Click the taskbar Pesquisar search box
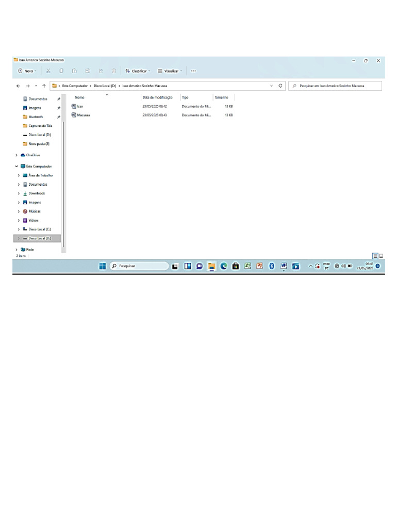 139,266
